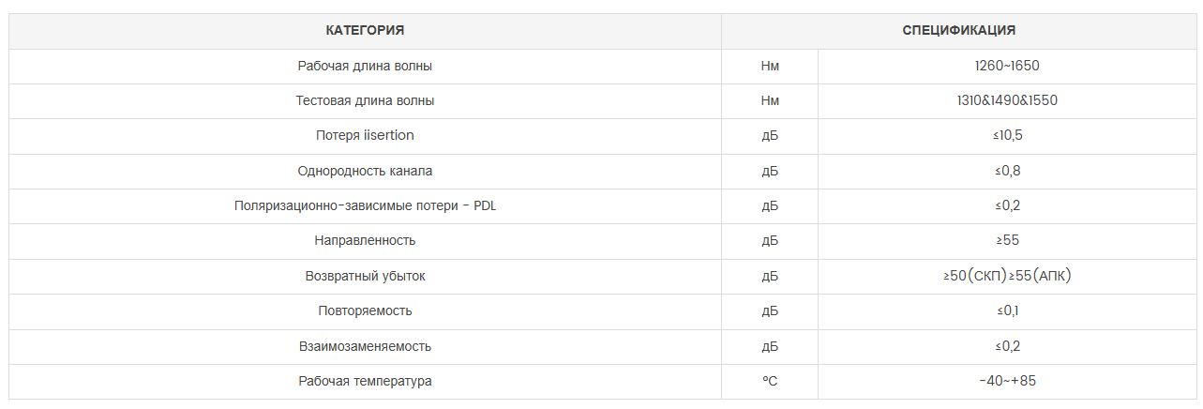Screen dimensions: 1203x409
Task: Click the ≤10,5 value cell
Action: 1007,136
